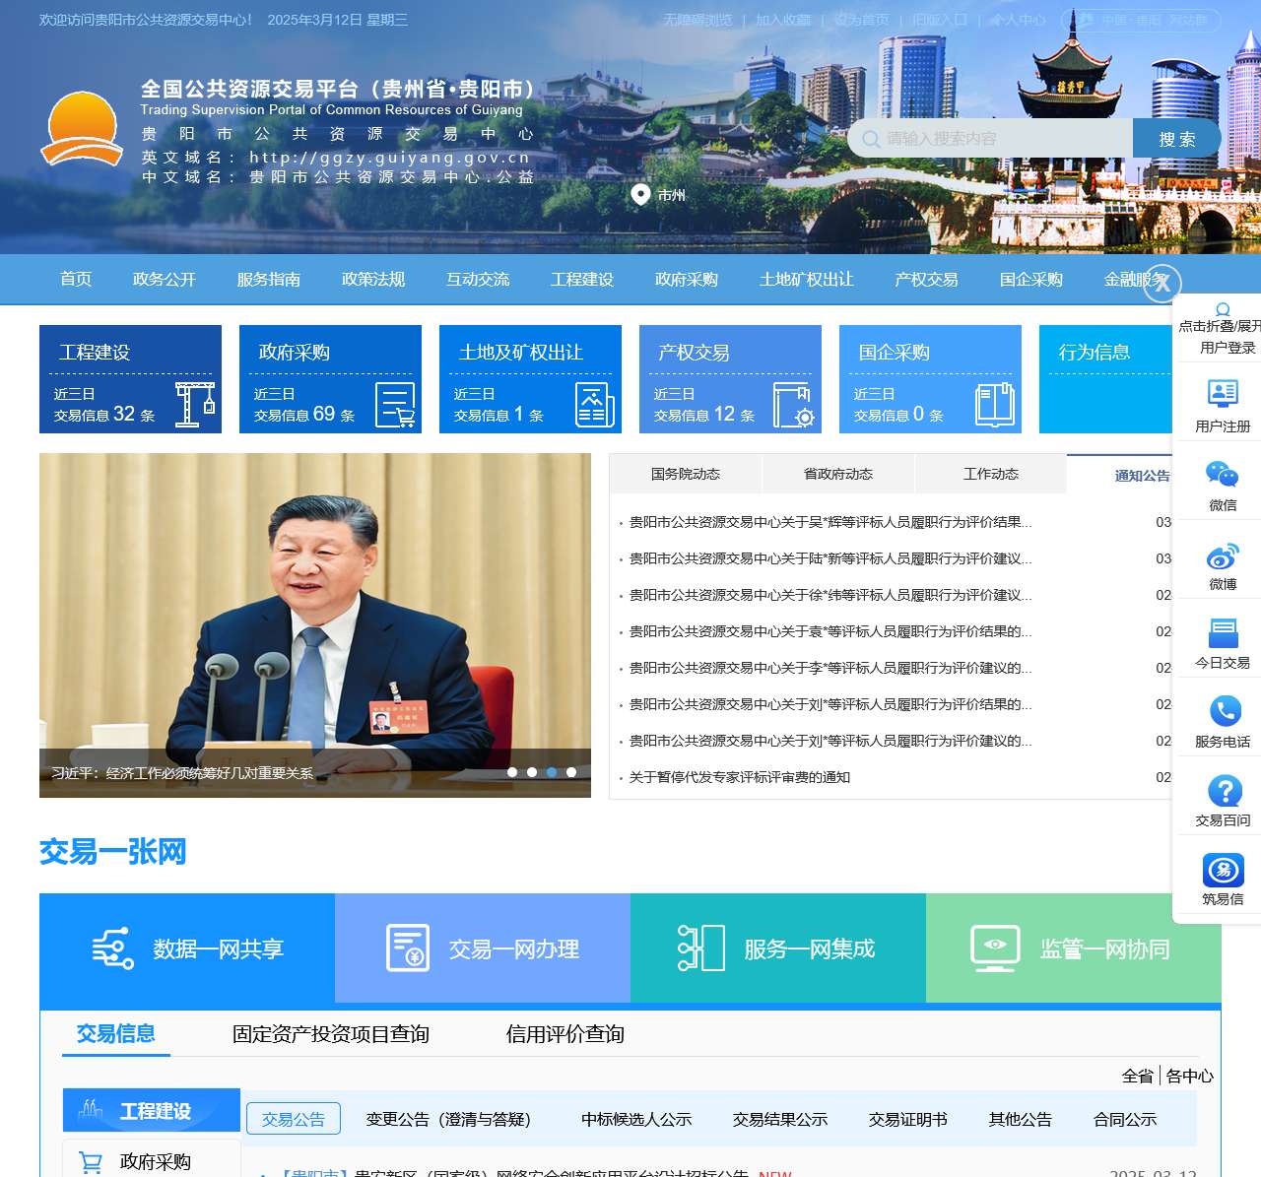The height and width of the screenshot is (1177, 1261).
Task: Select the 信用评价查询 tab
Action: point(565,1034)
